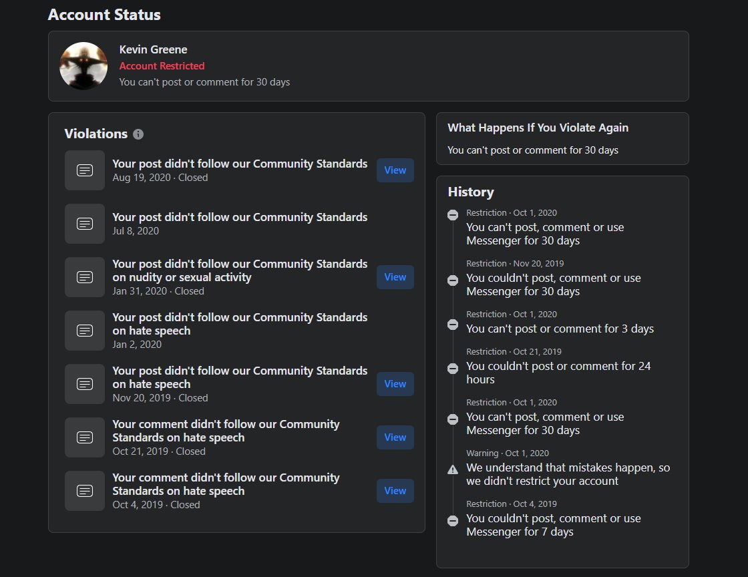Click the "We understand that mistakes happen" warning text
748x577 pixels.
(568, 474)
